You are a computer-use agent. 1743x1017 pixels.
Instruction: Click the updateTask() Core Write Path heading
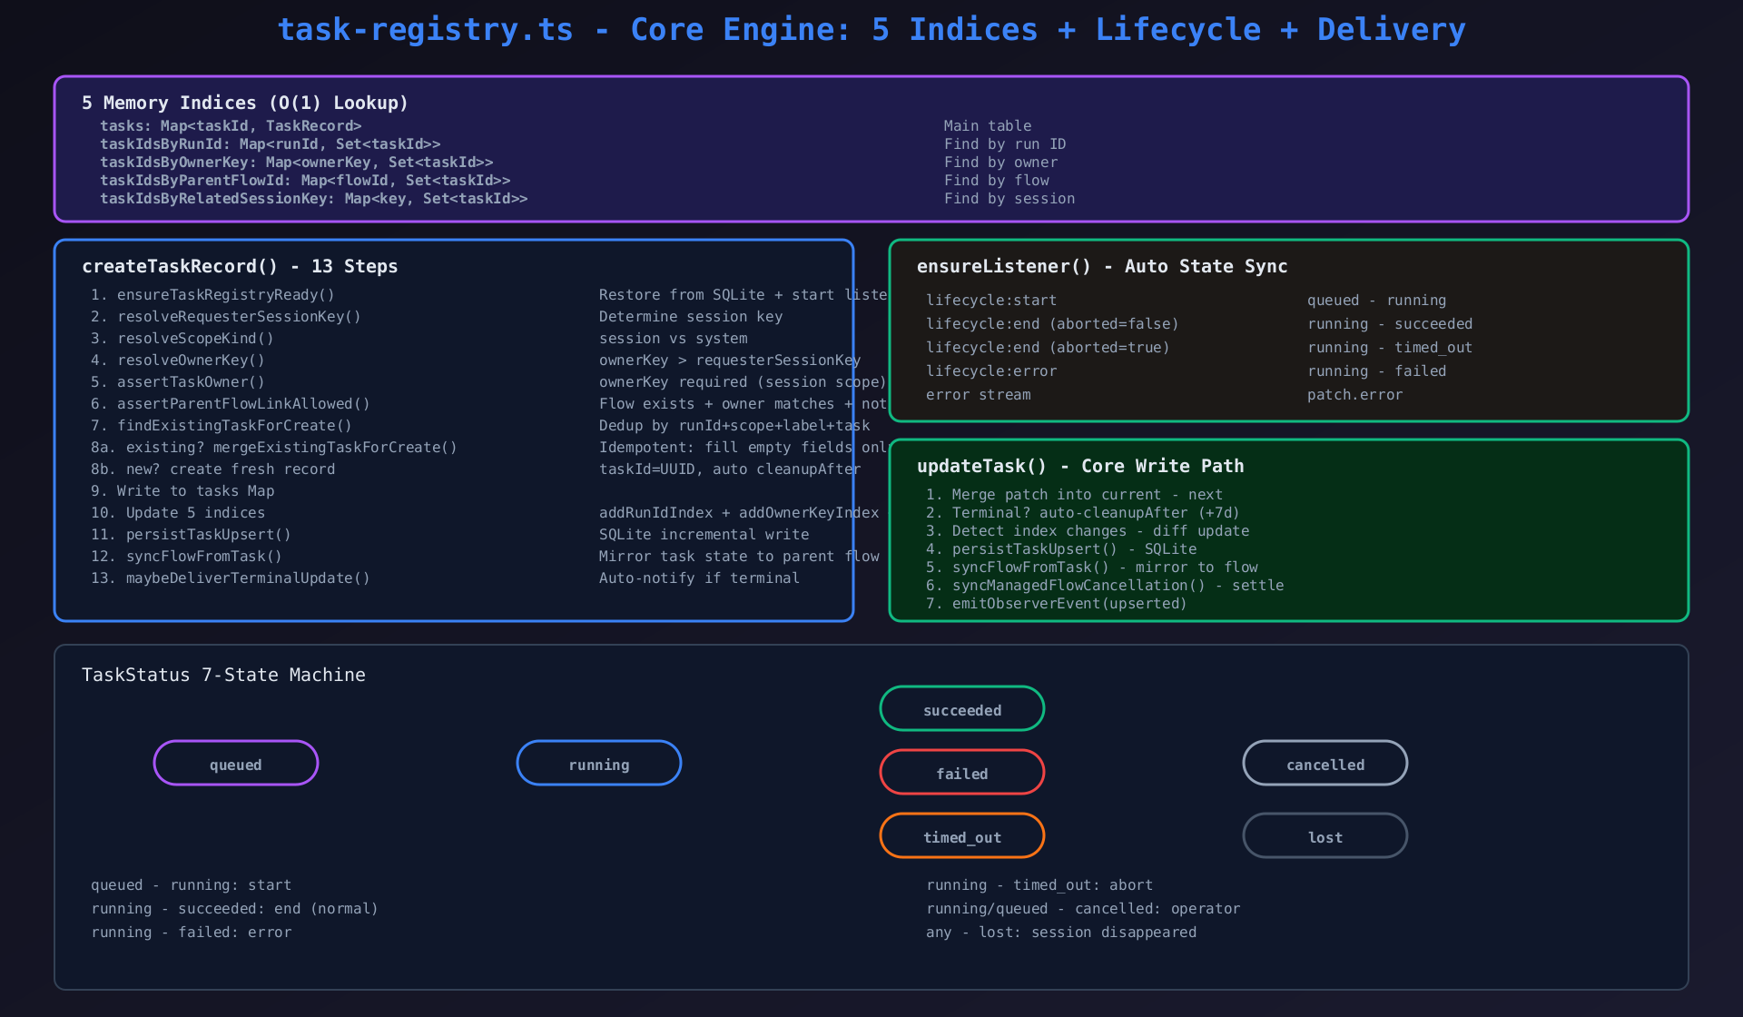[1080, 466]
